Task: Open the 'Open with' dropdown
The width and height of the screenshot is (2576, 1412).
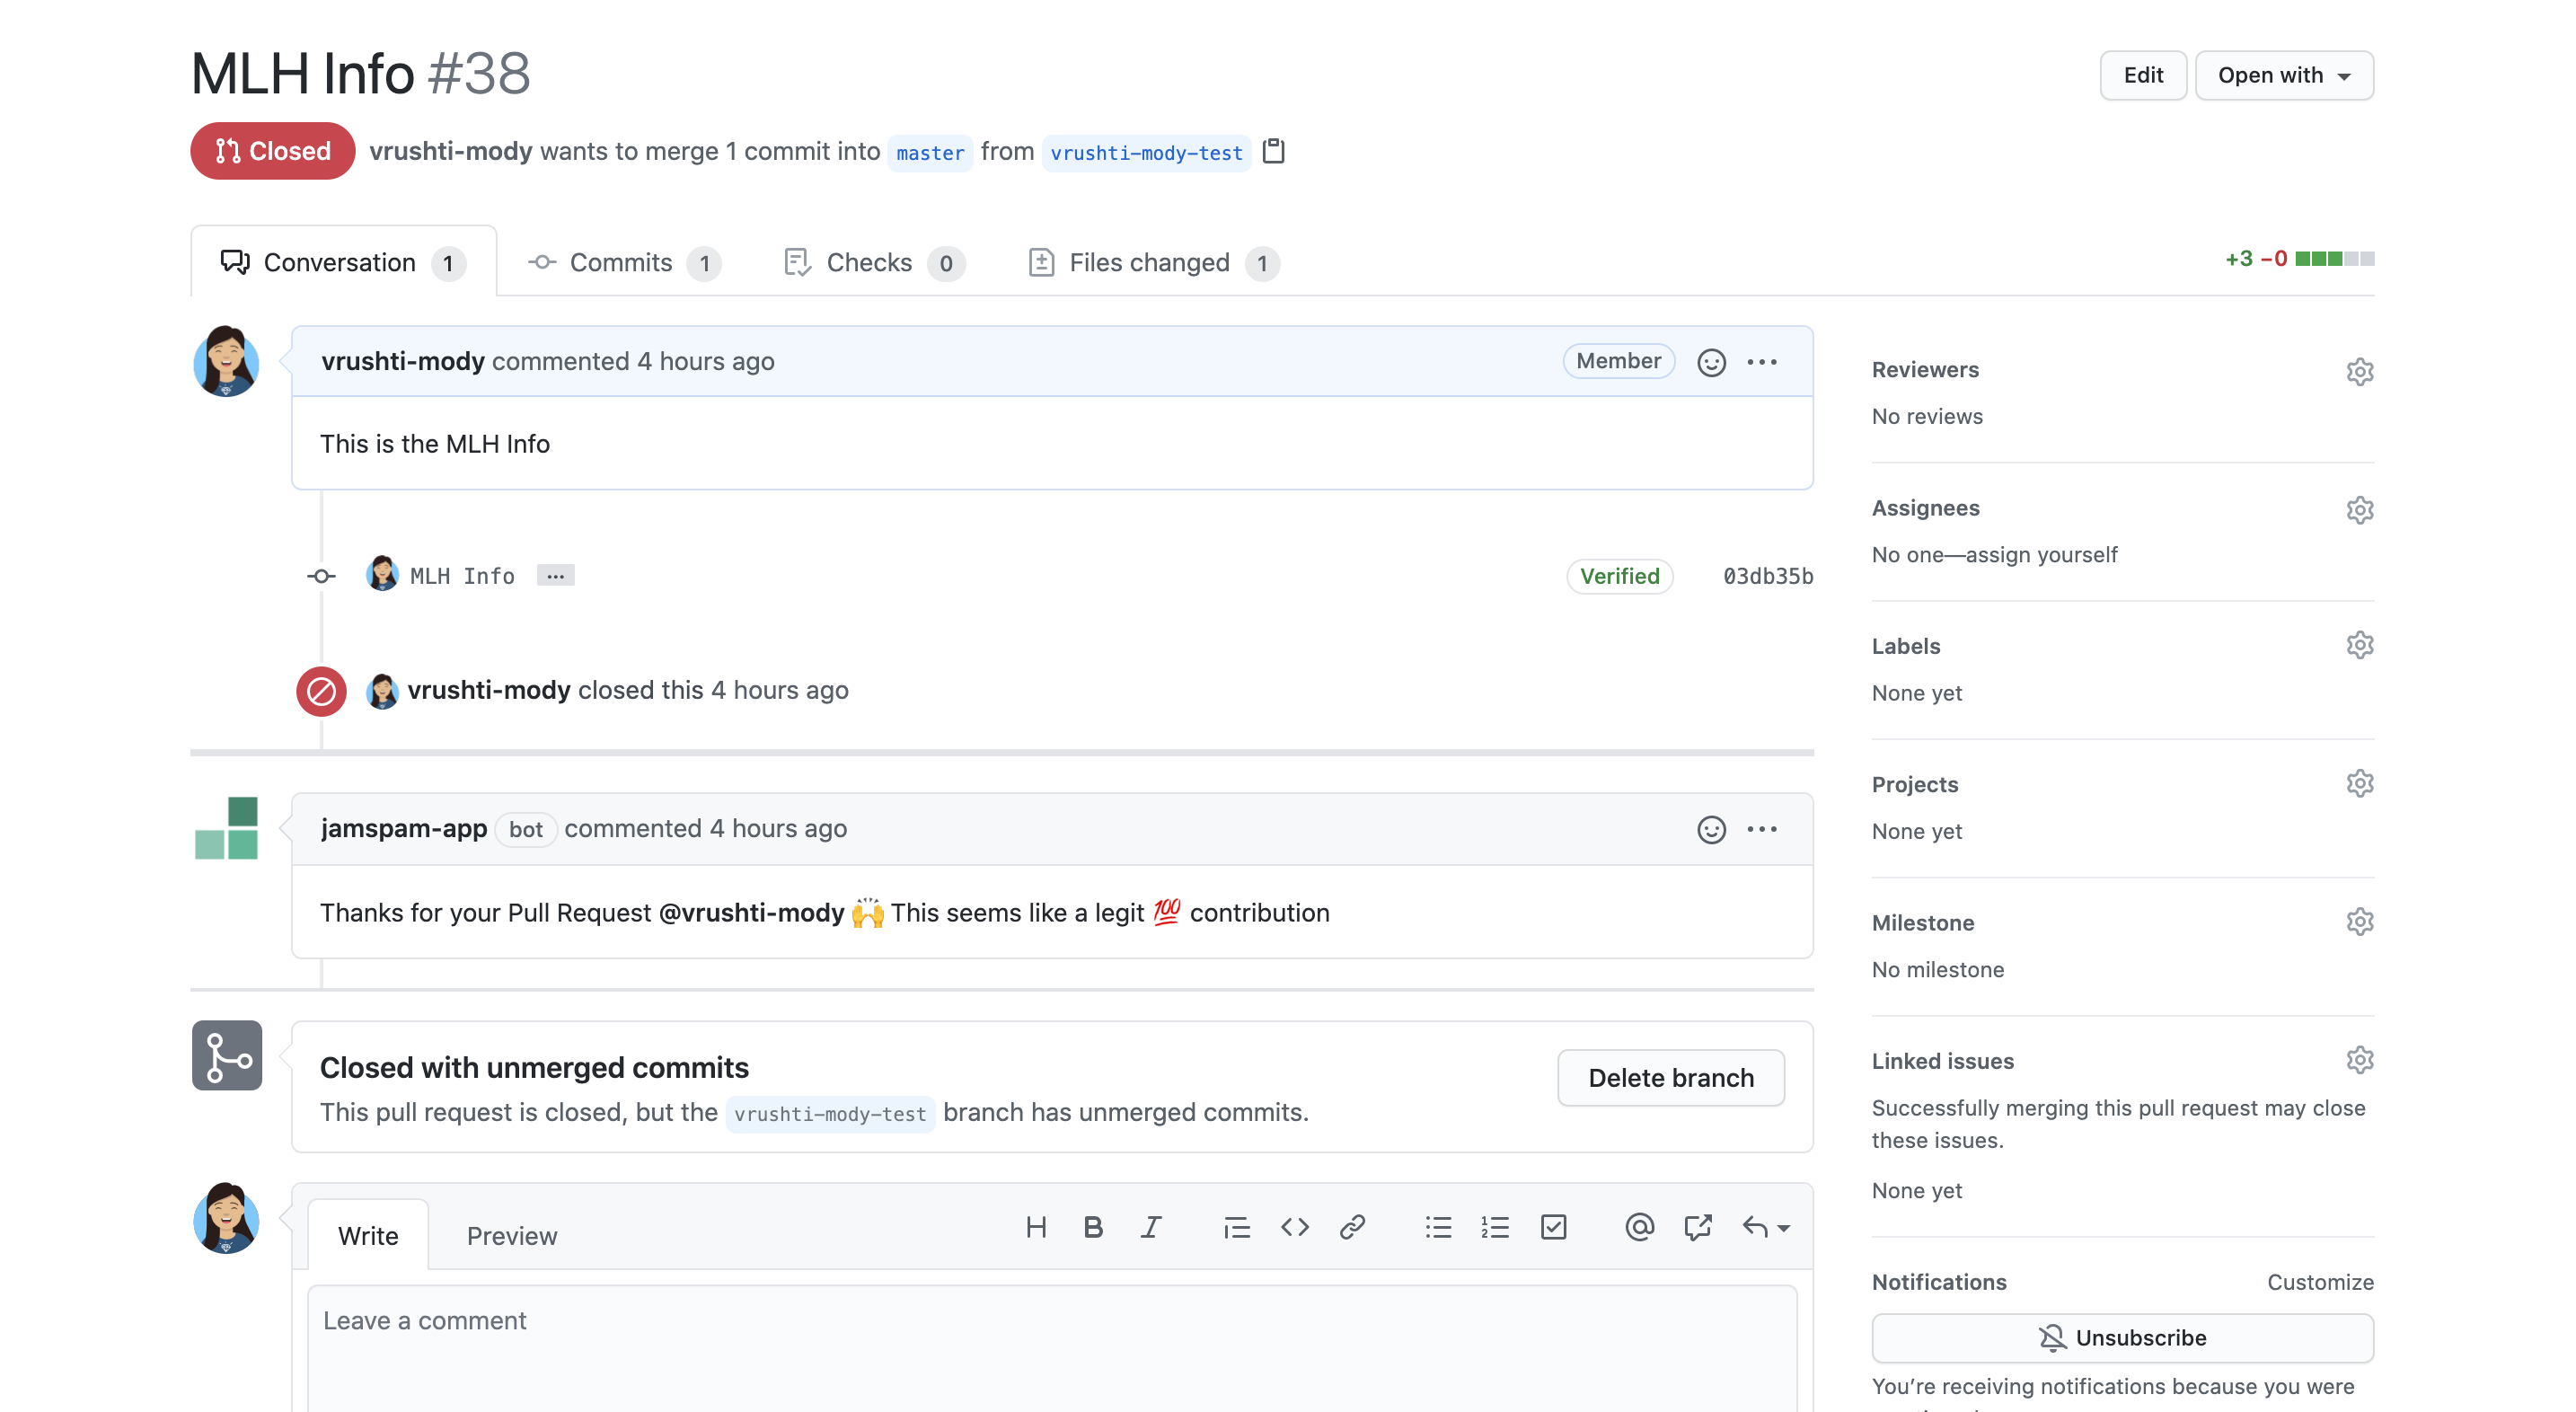Action: click(x=2283, y=75)
